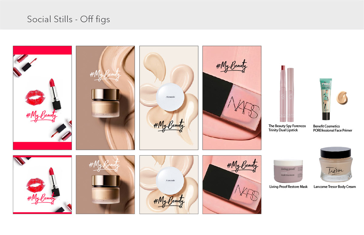The height and width of the screenshot is (235, 364).
Task: Click the Trinity Dual Lipstick product image
Action: click(x=287, y=93)
